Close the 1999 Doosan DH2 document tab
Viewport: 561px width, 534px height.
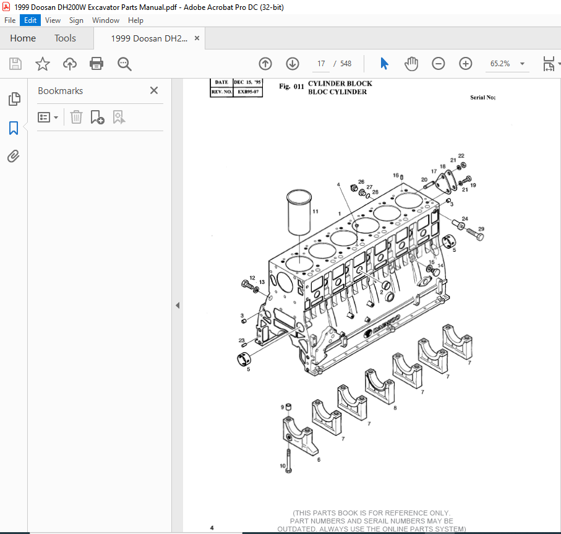197,38
